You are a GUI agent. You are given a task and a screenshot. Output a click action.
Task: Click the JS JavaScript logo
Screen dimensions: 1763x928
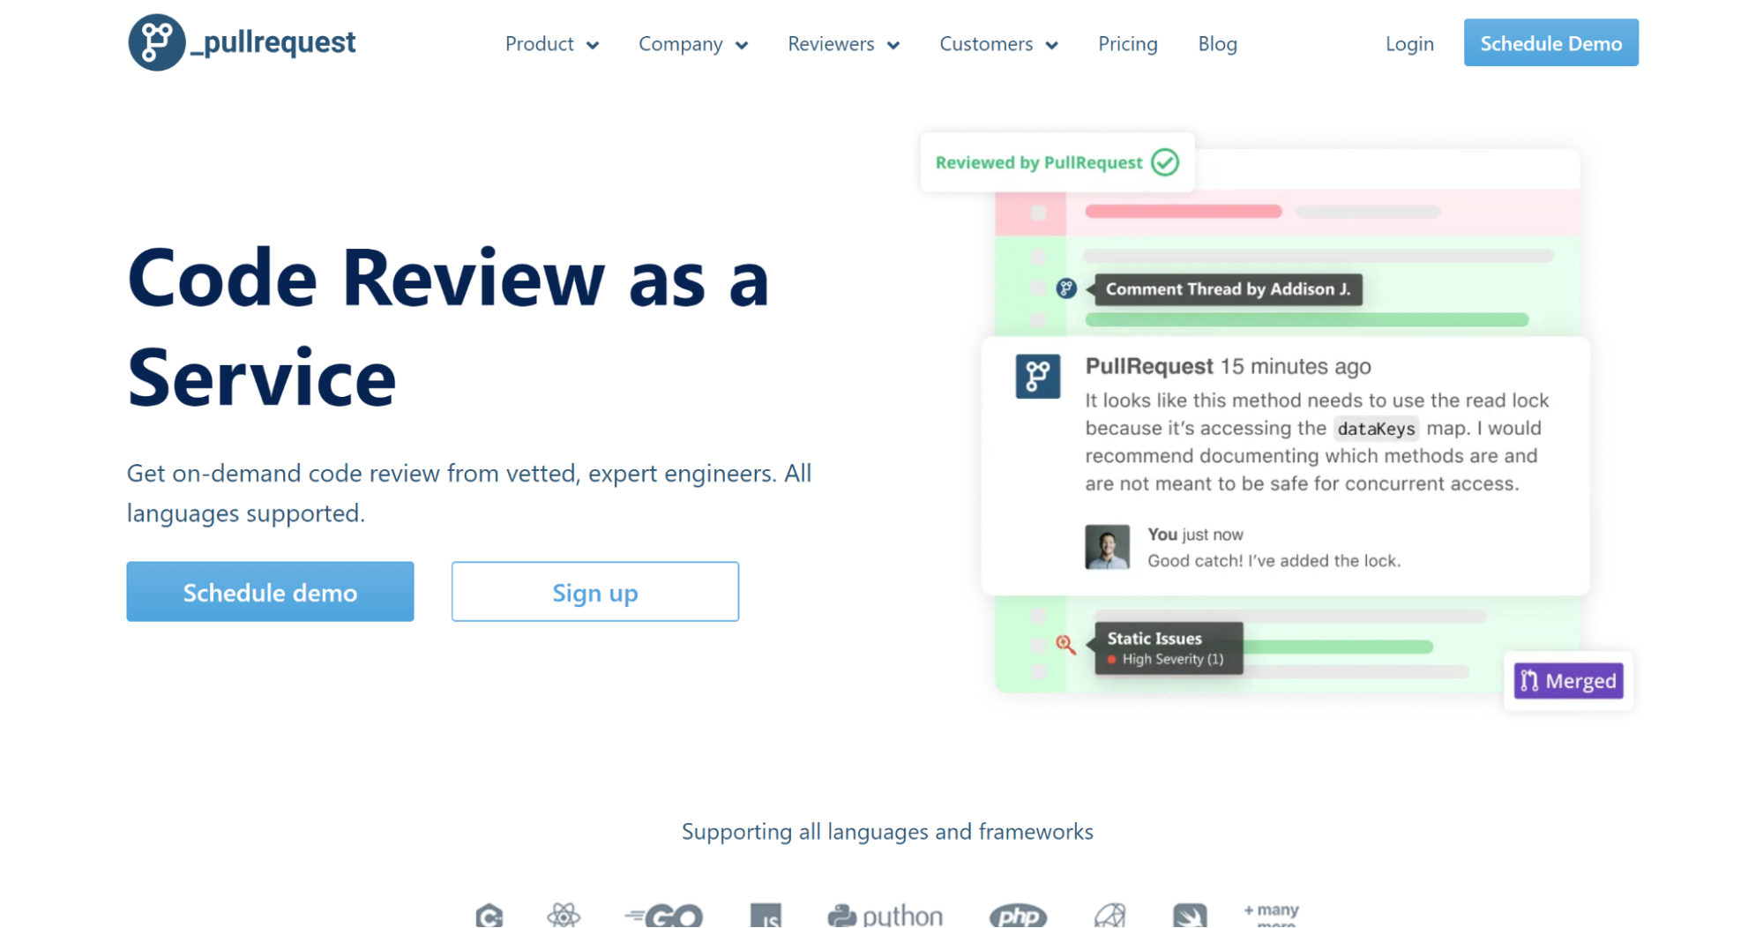(x=766, y=916)
